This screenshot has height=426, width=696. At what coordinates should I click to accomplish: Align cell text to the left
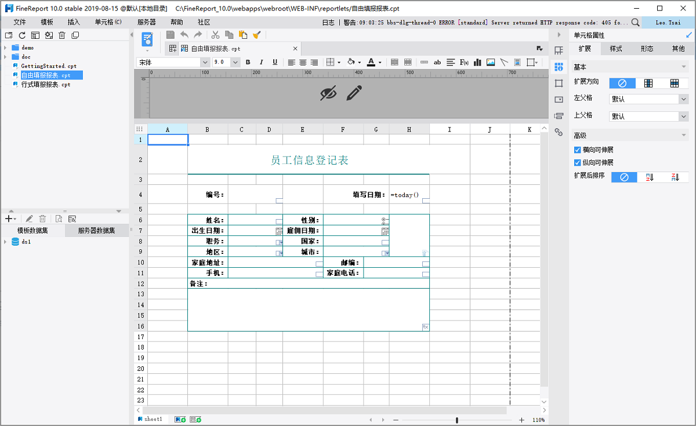pyautogui.click(x=291, y=62)
